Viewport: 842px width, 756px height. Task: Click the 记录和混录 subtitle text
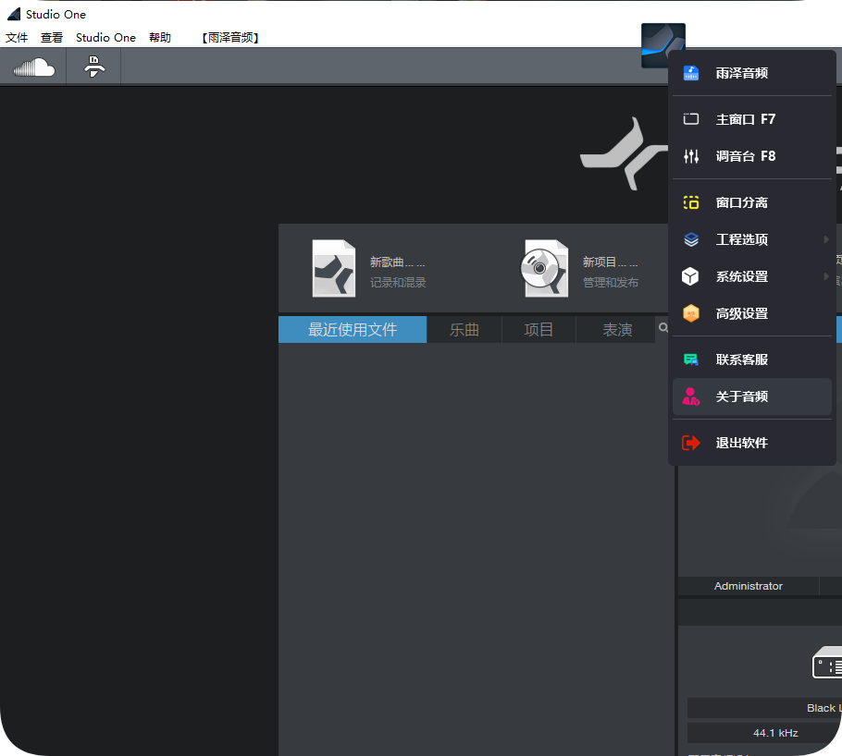(x=398, y=283)
